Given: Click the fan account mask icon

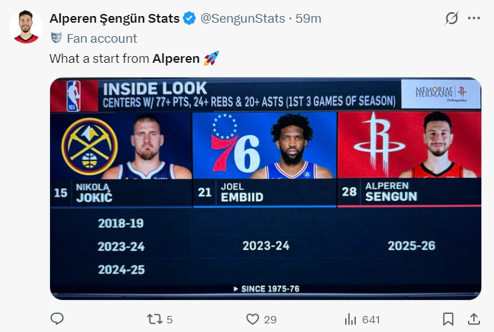Looking at the screenshot, I should tap(56, 38).
